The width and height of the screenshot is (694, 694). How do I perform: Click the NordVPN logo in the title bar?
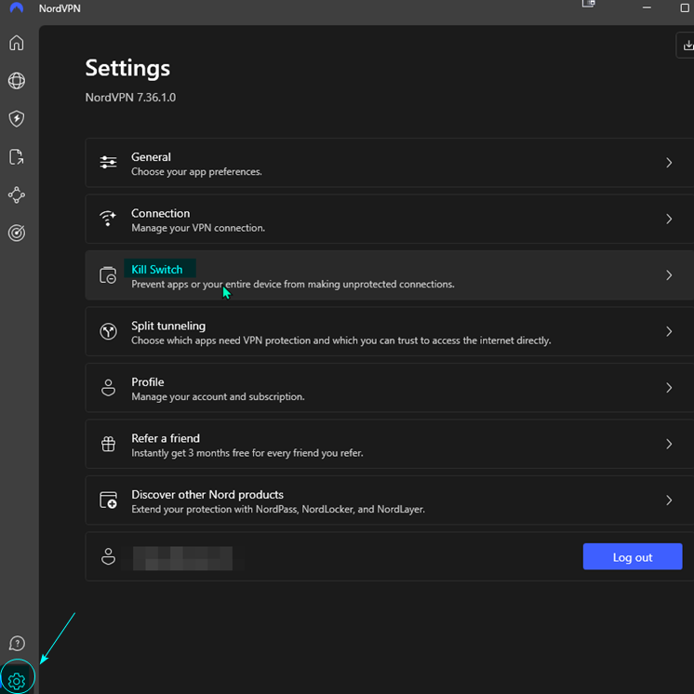pyautogui.click(x=17, y=7)
